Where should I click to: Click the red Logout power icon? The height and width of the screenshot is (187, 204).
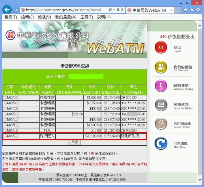click(x=161, y=47)
